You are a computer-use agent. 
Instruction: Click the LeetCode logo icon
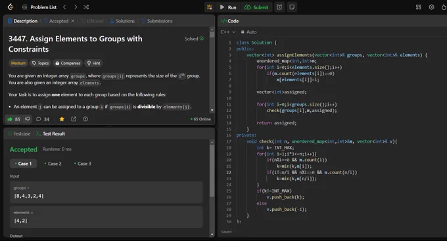11,7
